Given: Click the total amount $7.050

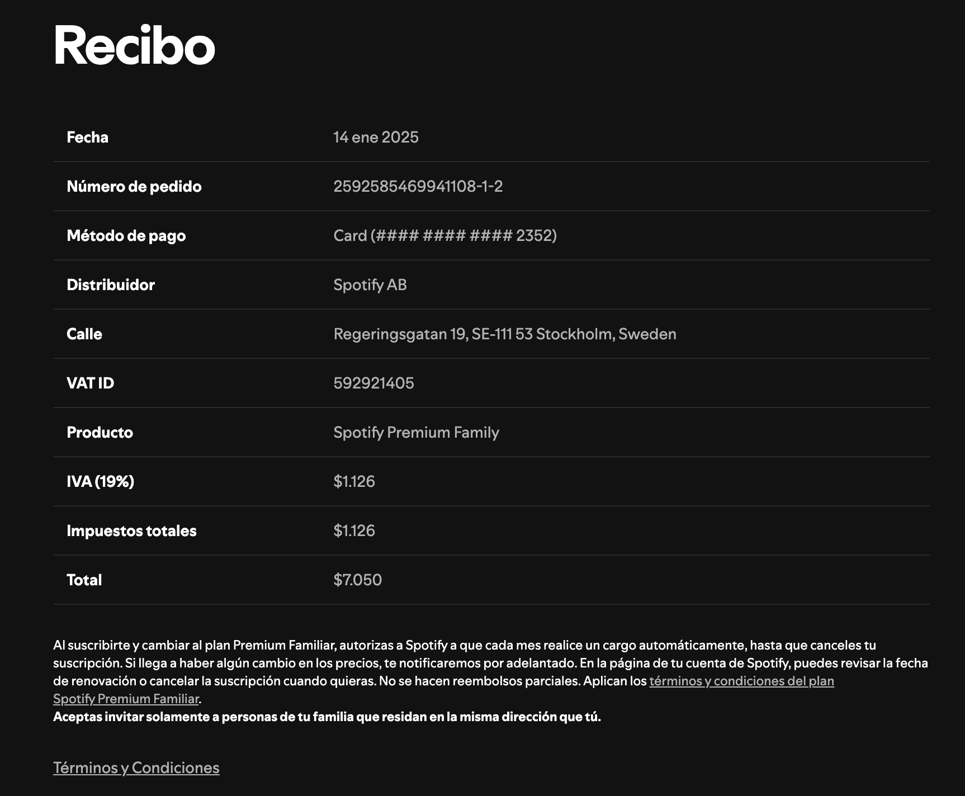Looking at the screenshot, I should pyautogui.click(x=357, y=580).
